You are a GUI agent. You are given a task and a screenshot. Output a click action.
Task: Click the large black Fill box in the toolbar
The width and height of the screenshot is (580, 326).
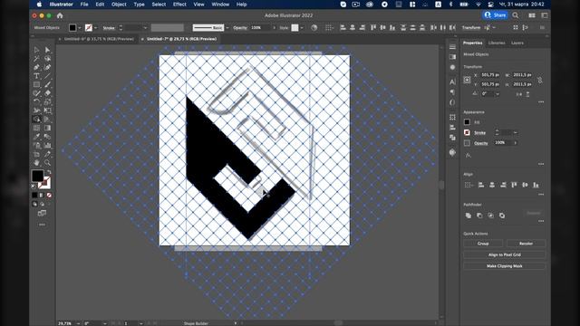(37, 176)
